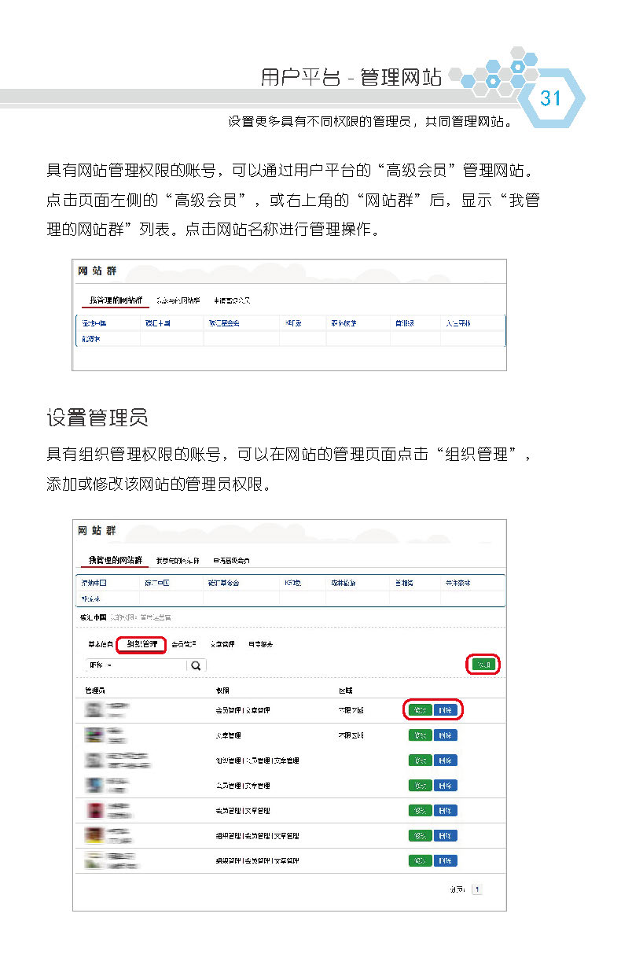Open the 基本信息 sub-tab

point(100,644)
